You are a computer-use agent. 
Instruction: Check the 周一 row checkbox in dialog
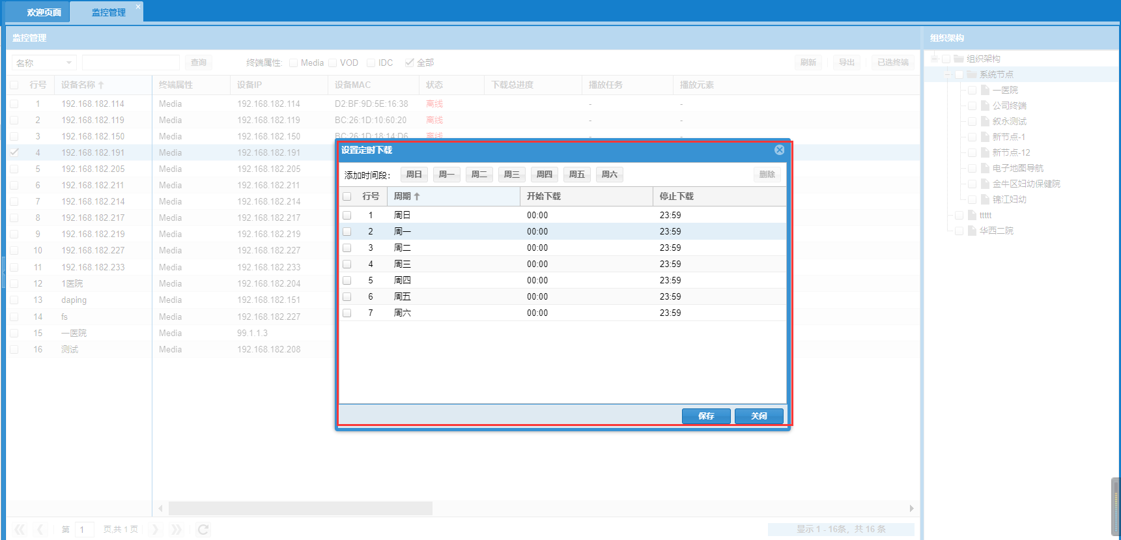pos(347,231)
